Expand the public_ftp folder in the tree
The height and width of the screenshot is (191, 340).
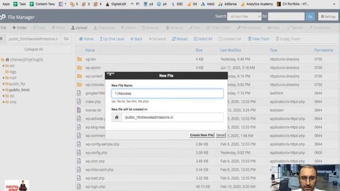(4, 84)
